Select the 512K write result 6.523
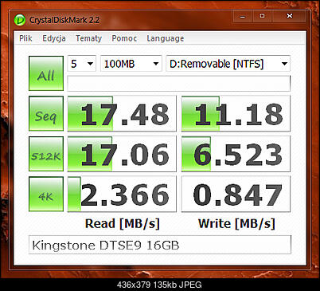The image size is (320, 291). click(236, 154)
